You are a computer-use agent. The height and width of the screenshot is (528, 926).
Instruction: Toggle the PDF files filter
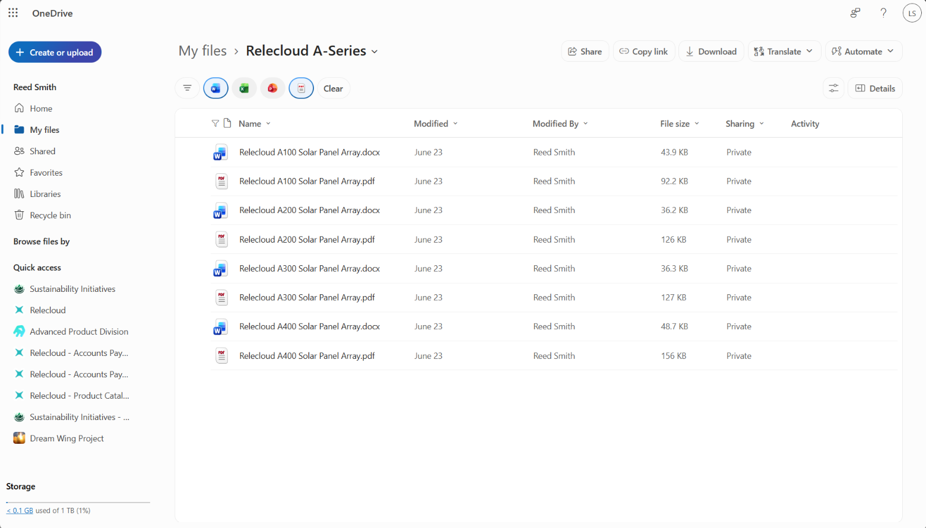(x=302, y=88)
